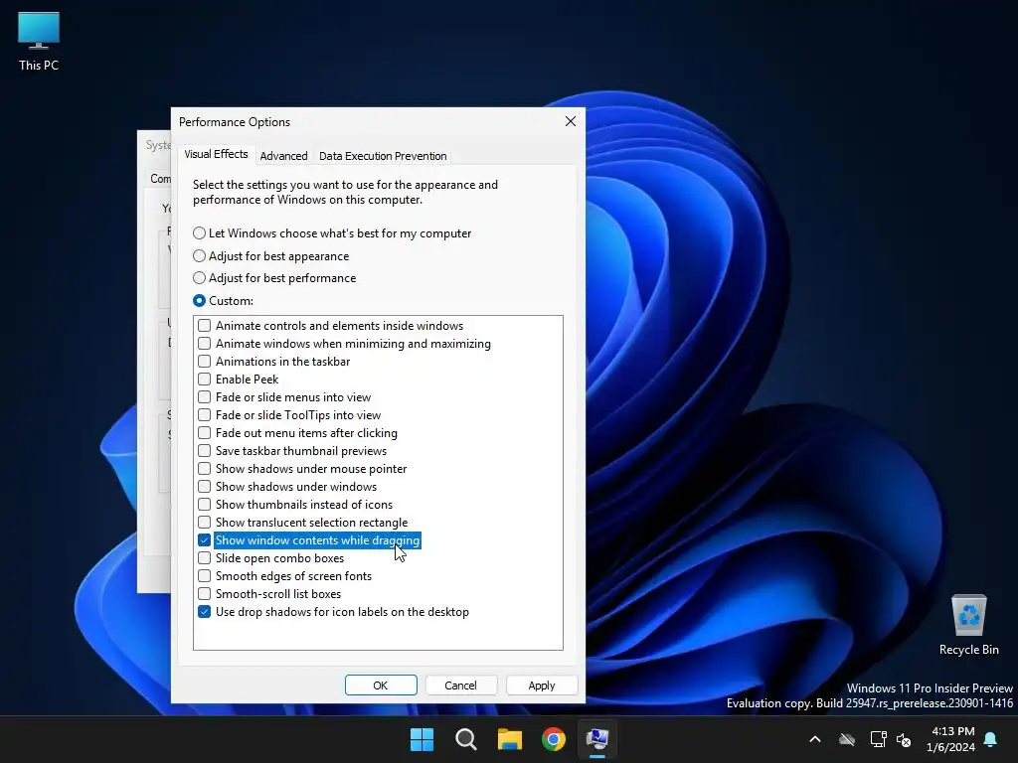Check Enable Peek
The width and height of the screenshot is (1018, 763).
[204, 379]
